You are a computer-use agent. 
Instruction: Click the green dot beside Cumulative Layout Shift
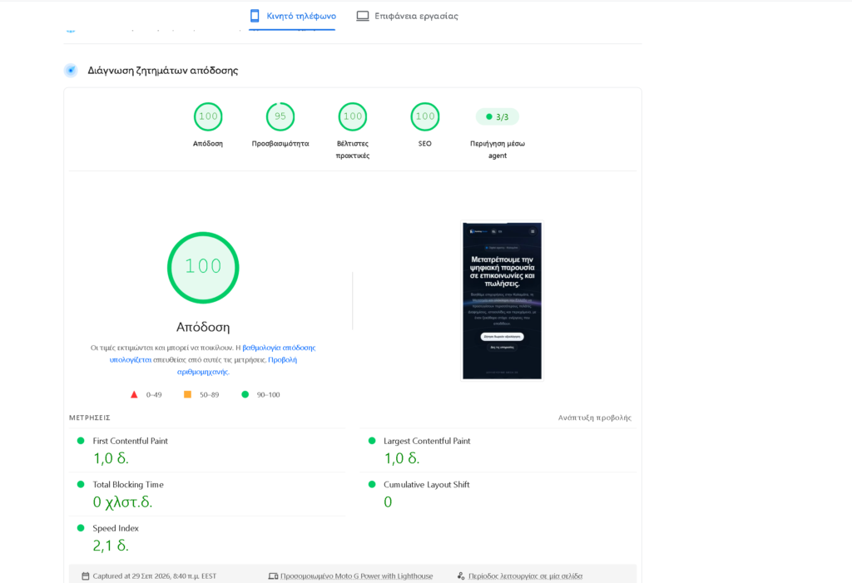[x=372, y=484]
